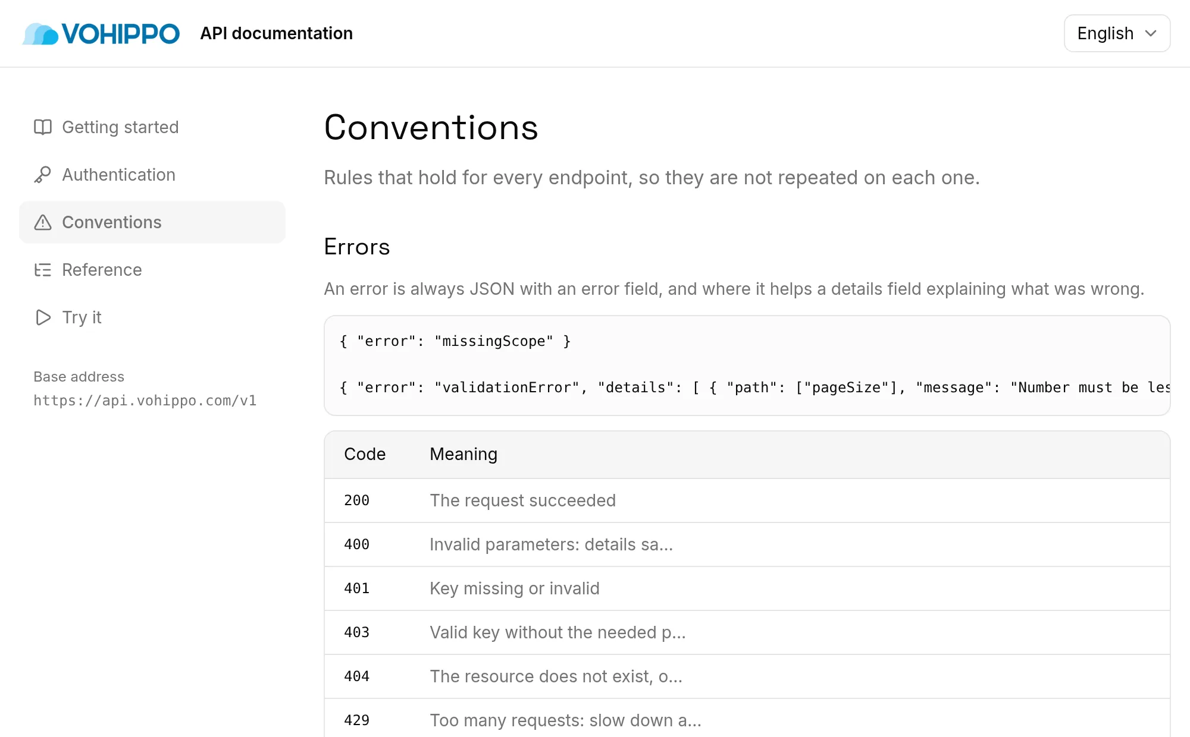The image size is (1190, 737).
Task: Click 'Key missing or invalid' cell
Action: pyautogui.click(x=515, y=588)
